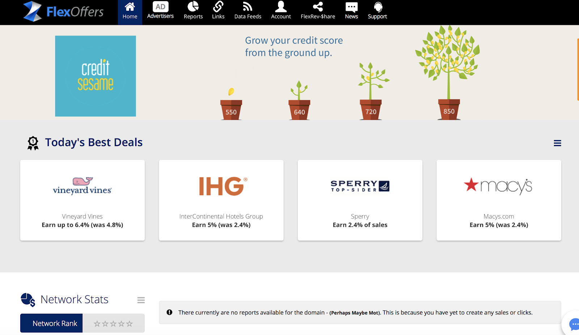
Task: Click the 720 credit score pot
Action: coord(371,110)
